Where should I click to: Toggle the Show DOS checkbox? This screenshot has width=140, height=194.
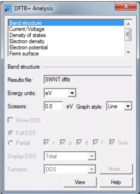tap(10, 120)
